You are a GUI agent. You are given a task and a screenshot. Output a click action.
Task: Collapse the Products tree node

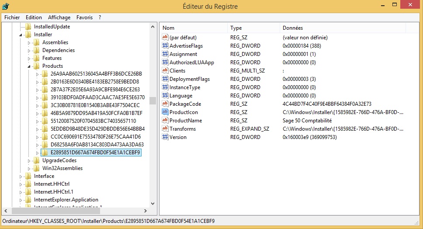pos(29,66)
